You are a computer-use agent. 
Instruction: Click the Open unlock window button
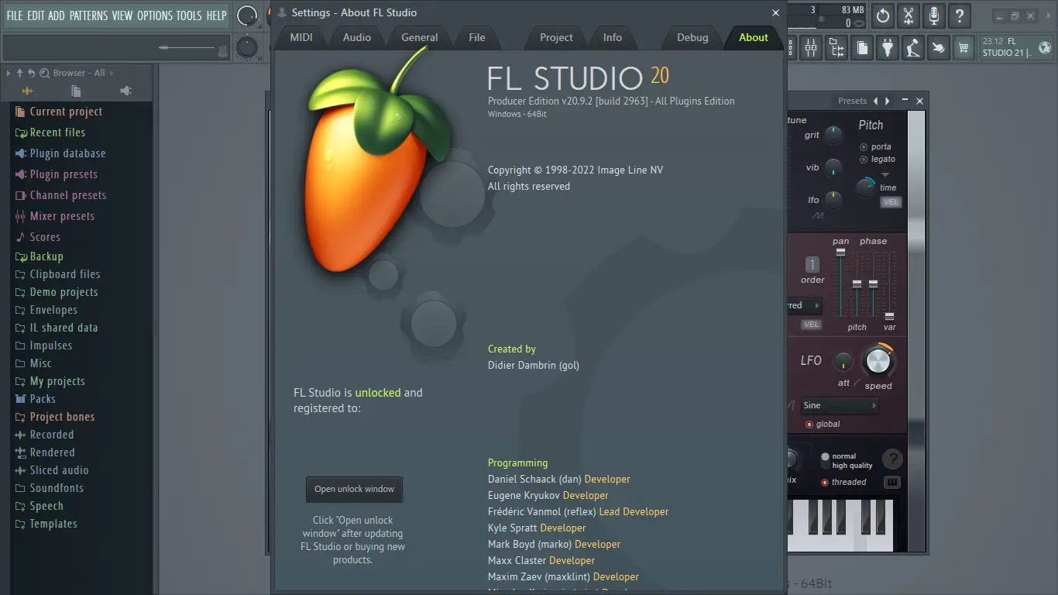point(354,489)
